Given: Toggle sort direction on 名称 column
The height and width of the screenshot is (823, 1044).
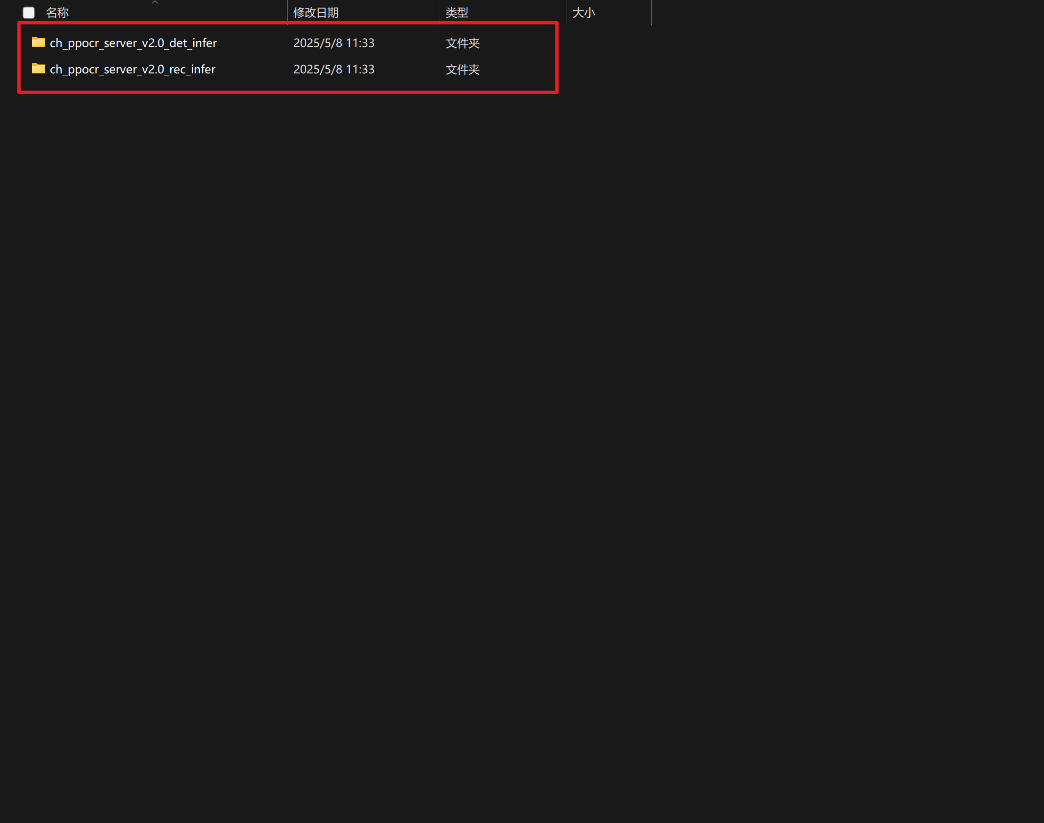Looking at the screenshot, I should click(57, 13).
